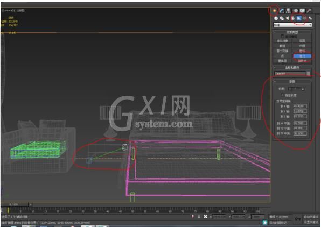Open the object color swatch
321x227 pixels.
[x=309, y=73]
